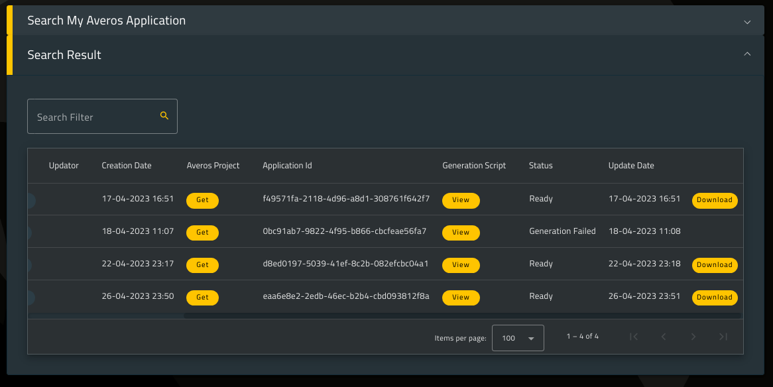Select application ID f49571fa-2118-4d96-a8d1-308761f642f7
This screenshot has width=773, height=387.
tap(346, 199)
